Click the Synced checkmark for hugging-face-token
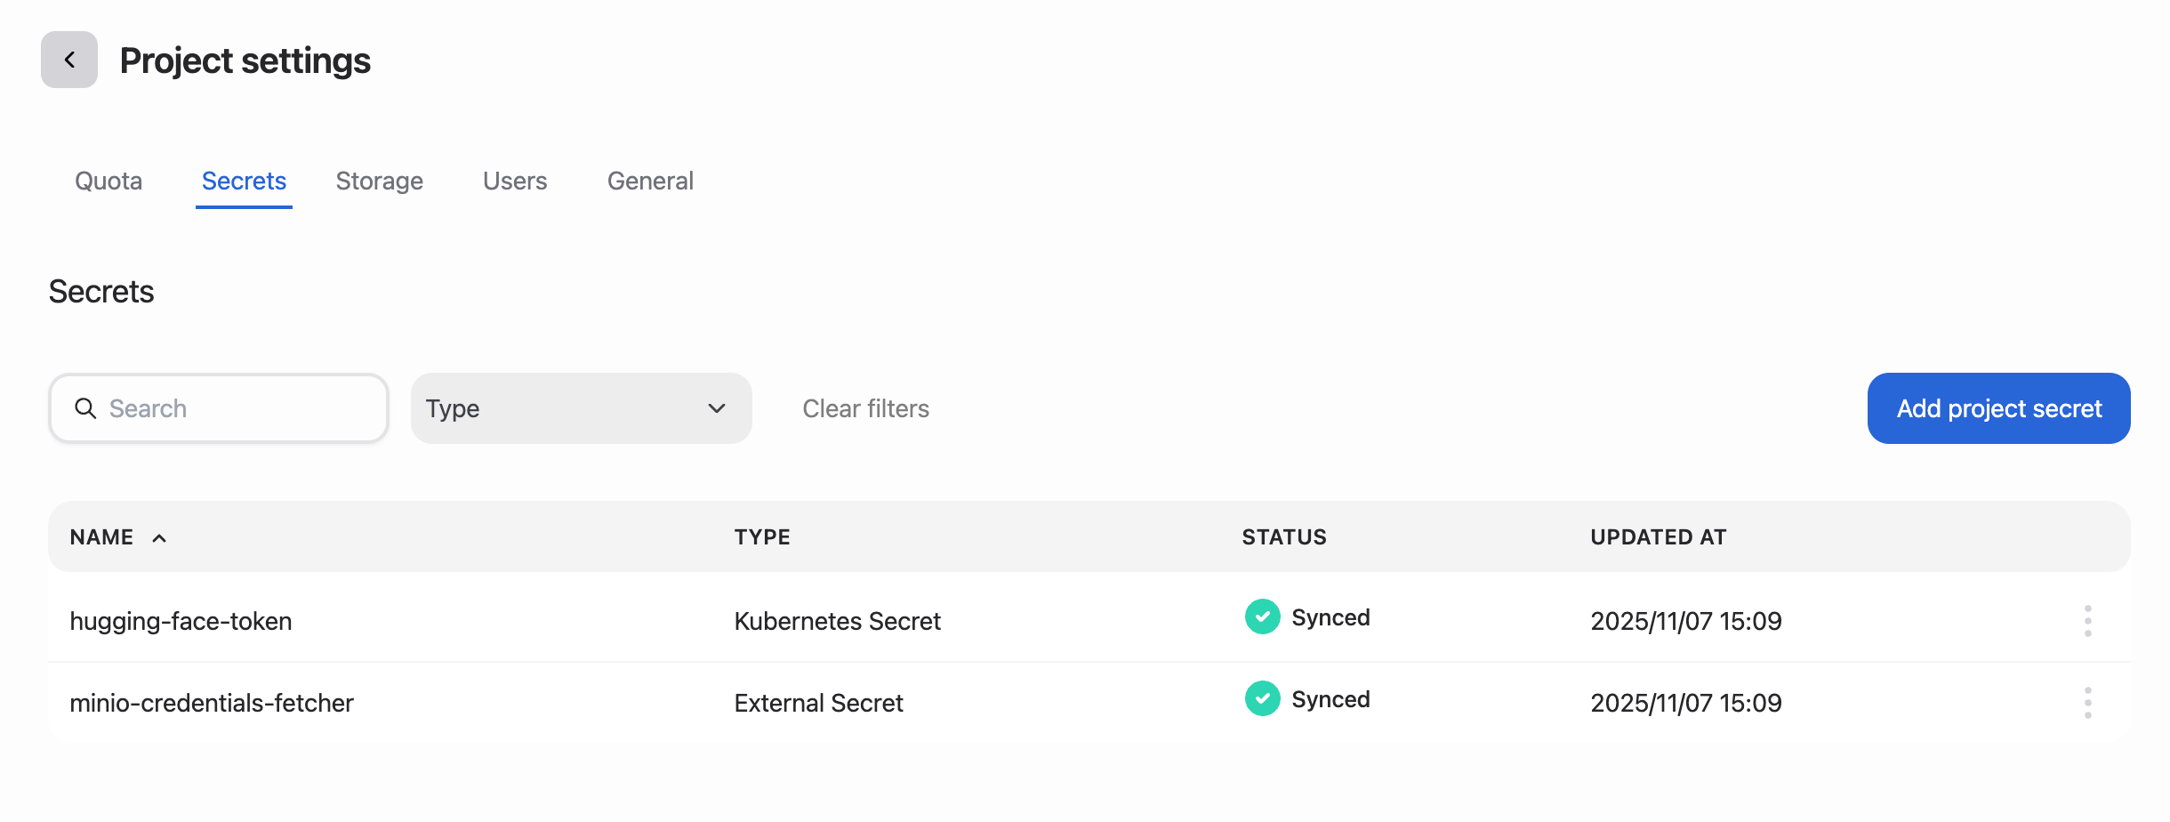Viewport: 2170px width, 822px height. [x=1261, y=616]
